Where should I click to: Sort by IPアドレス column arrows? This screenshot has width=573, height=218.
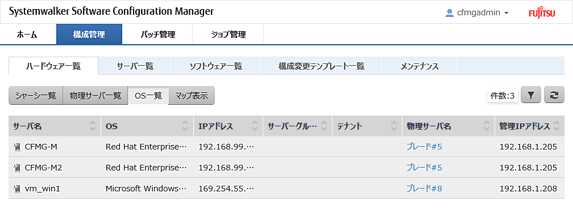[255, 126]
